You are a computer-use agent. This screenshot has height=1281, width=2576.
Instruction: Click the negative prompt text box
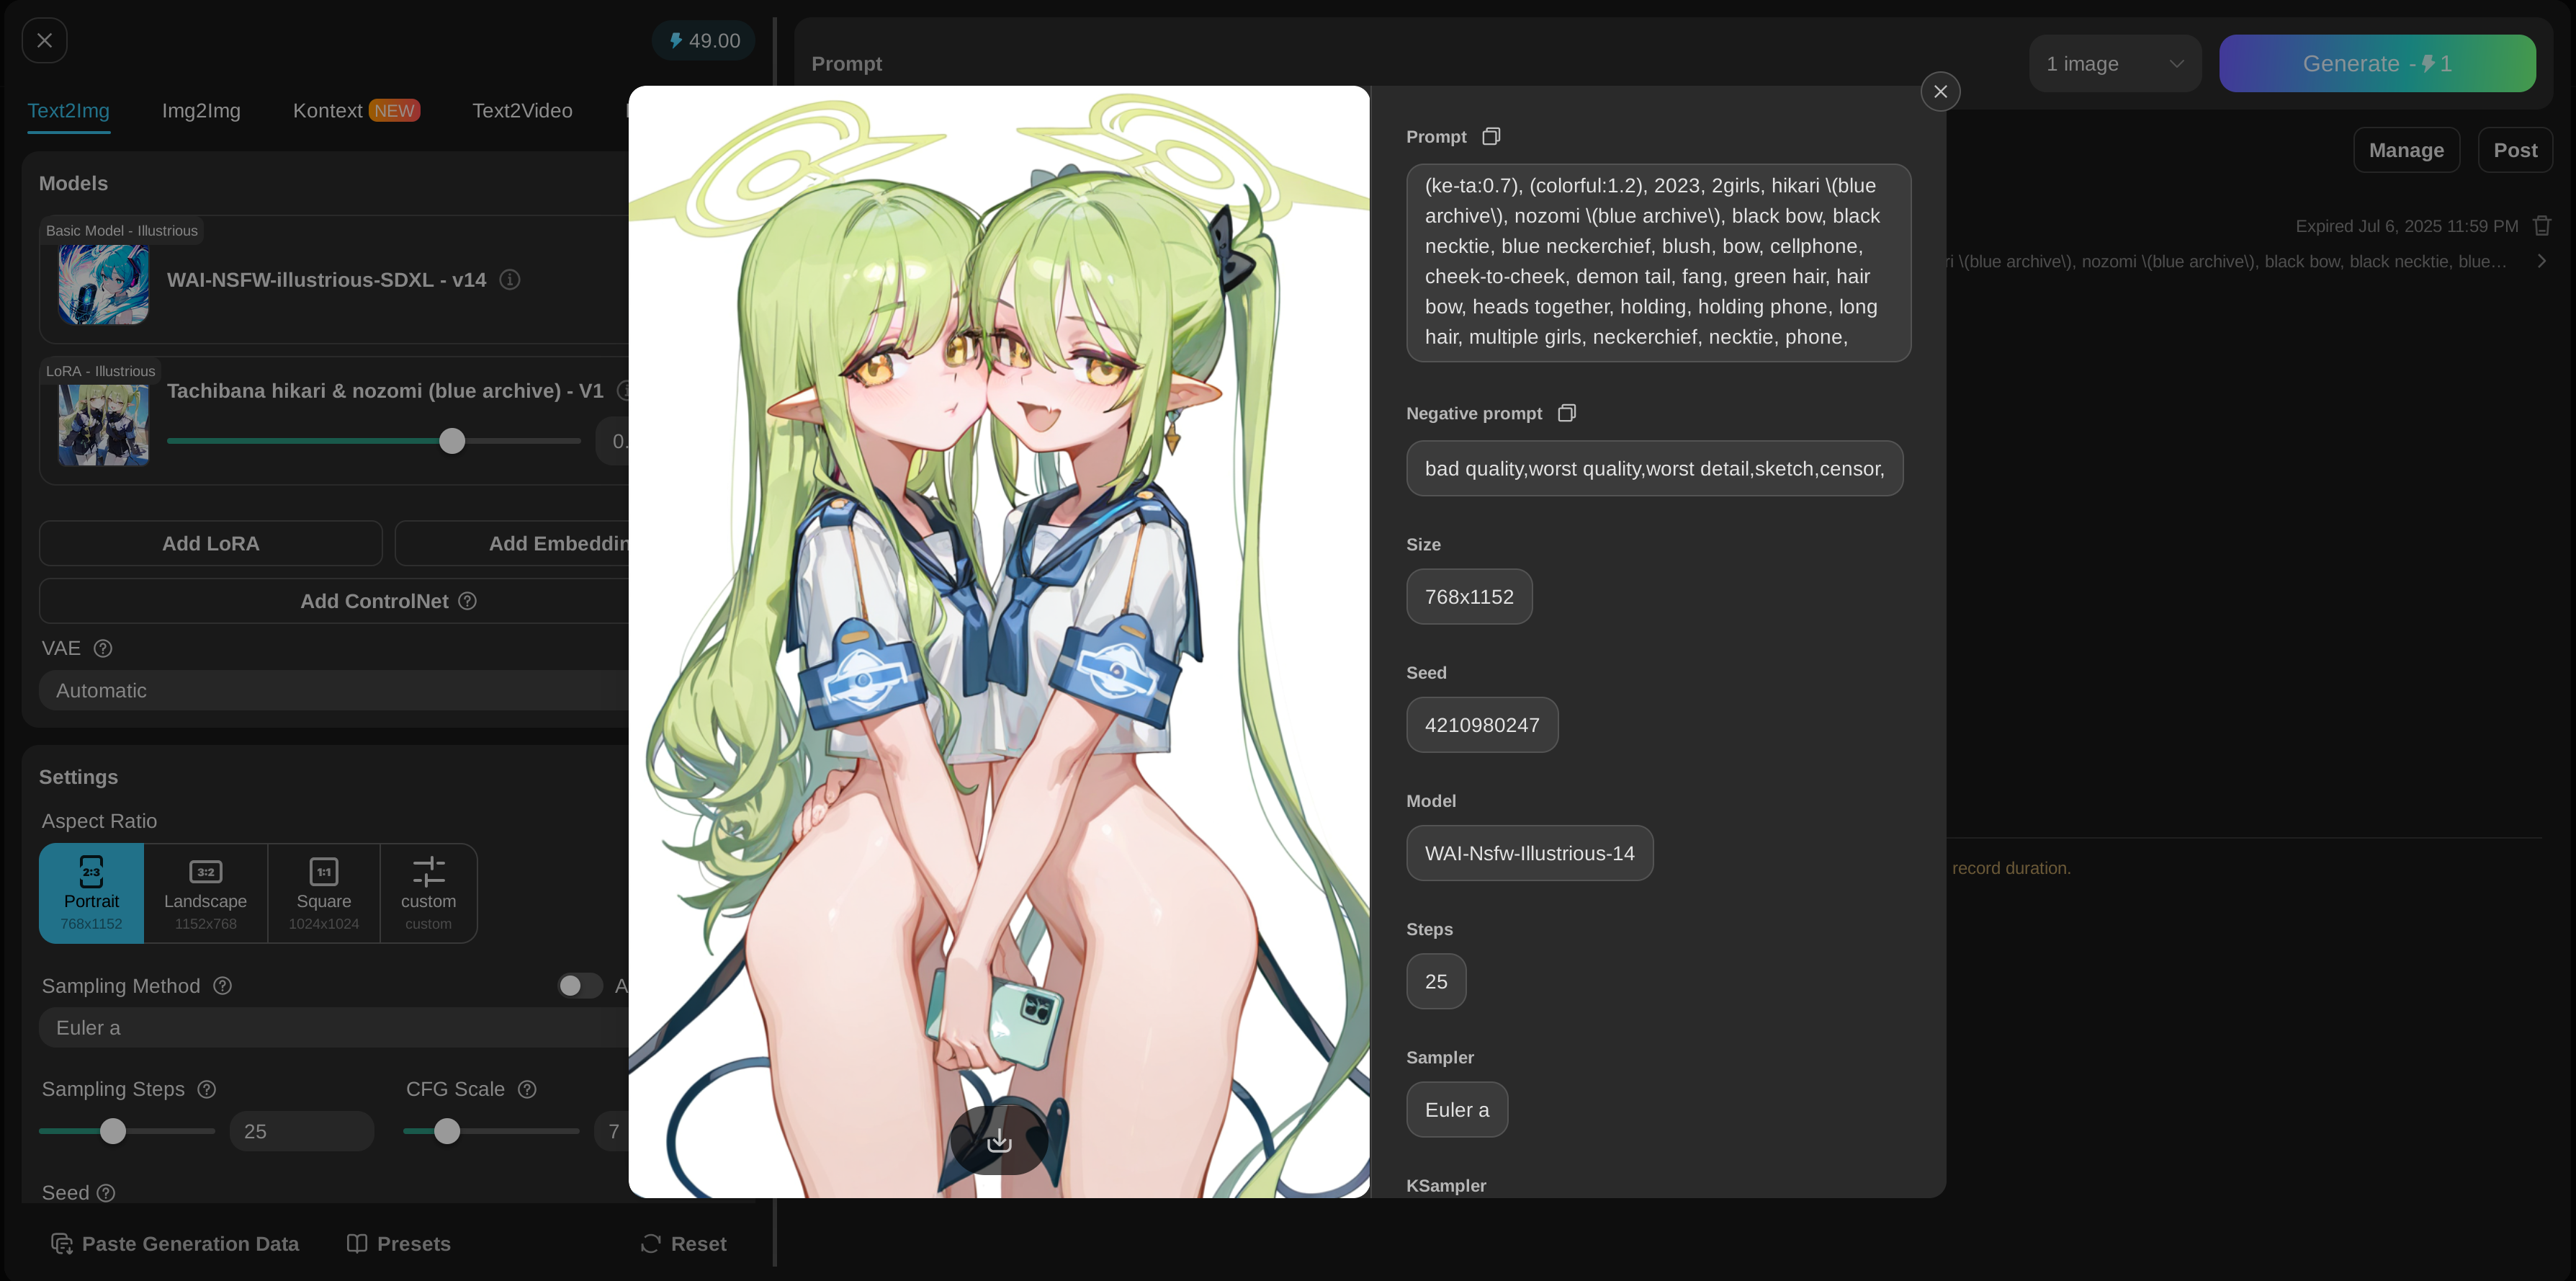[1654, 468]
